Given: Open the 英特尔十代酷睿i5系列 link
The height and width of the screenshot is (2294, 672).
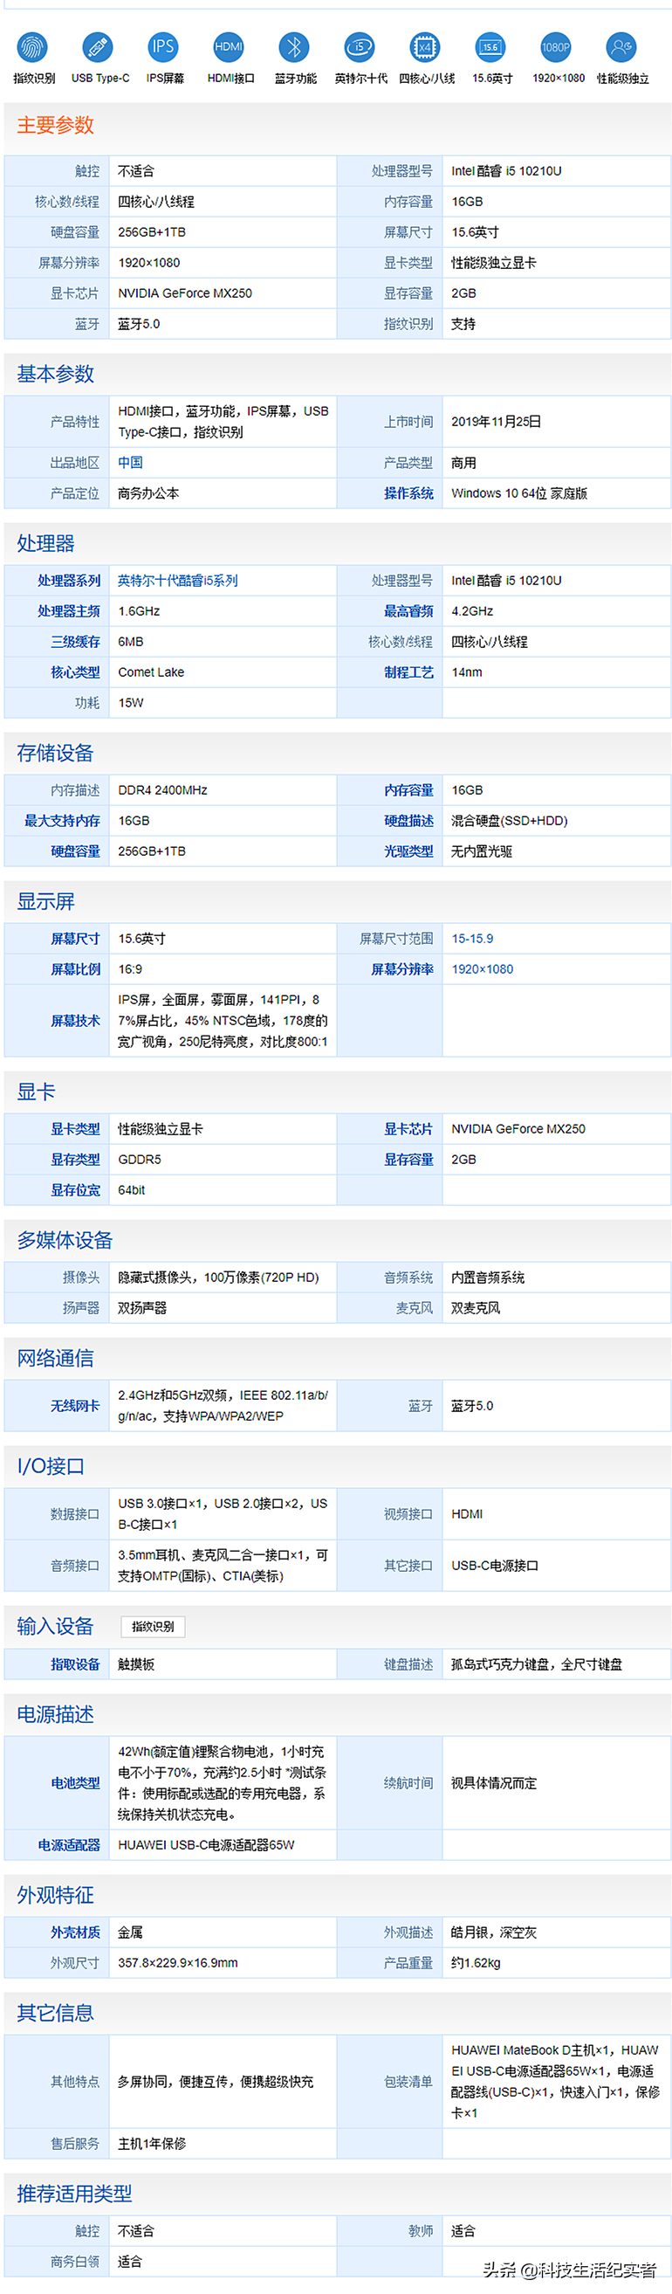Looking at the screenshot, I should (x=178, y=581).
